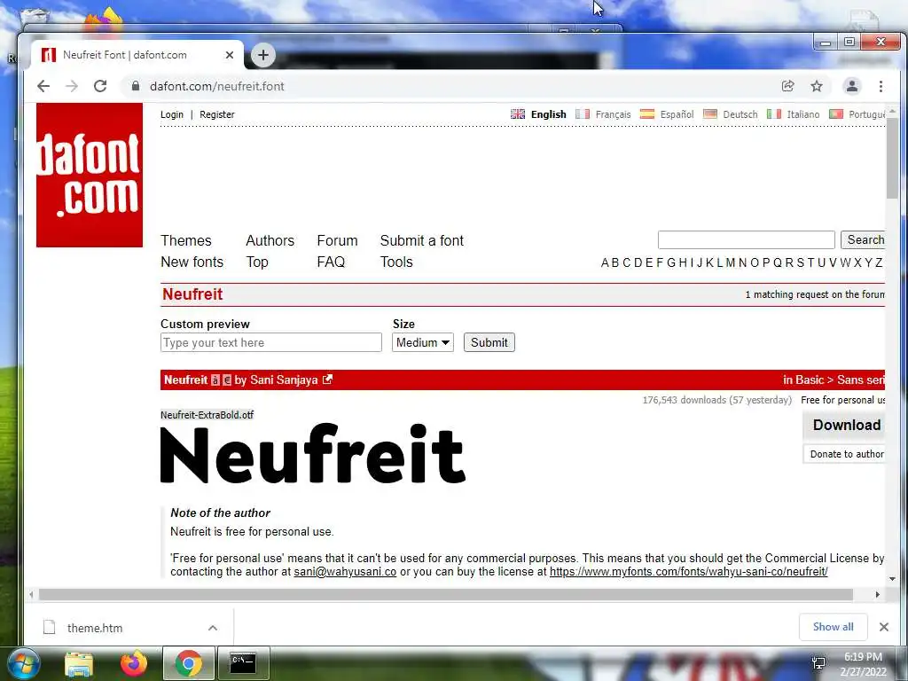Click the accents icon next to Neufreit

[x=215, y=380]
